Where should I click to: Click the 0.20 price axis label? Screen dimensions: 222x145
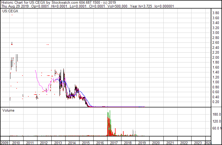(216, 102)
